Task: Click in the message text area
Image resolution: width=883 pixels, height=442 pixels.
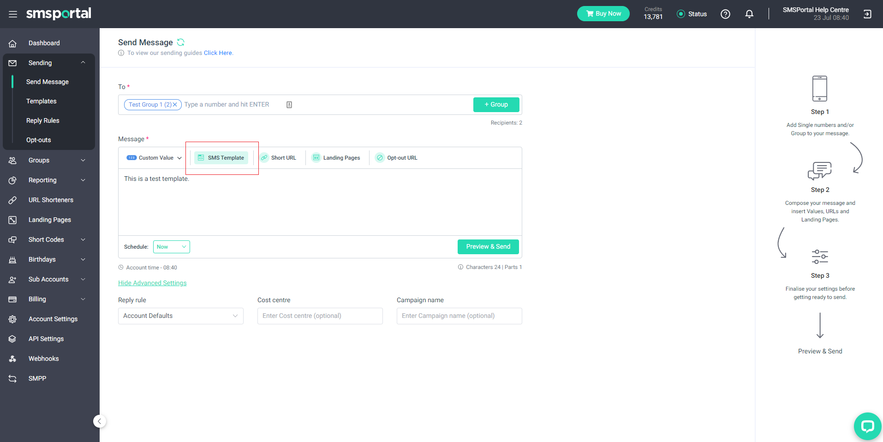Action: pyautogui.click(x=320, y=202)
